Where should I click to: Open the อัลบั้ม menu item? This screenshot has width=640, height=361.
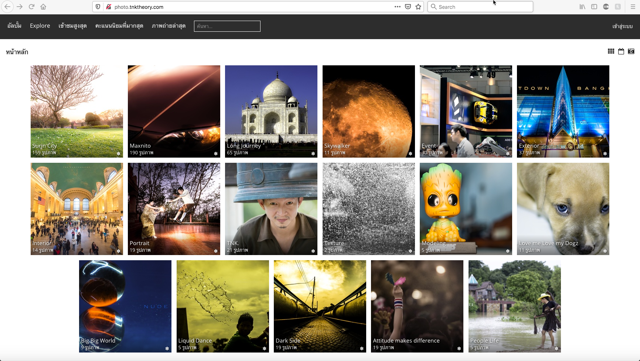(x=14, y=26)
